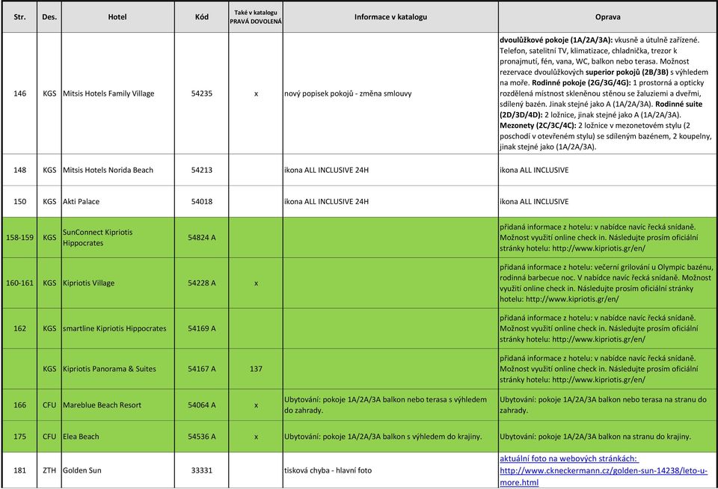Viewport: 718px width, 489px height.
Task: Select the 'x' mark in Family Village row
Action: coord(256,93)
